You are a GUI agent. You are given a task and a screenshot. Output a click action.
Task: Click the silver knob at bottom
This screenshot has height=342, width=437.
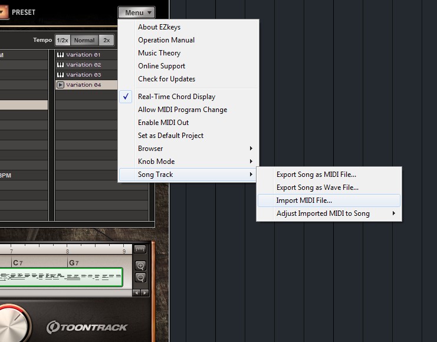[x=11, y=325]
